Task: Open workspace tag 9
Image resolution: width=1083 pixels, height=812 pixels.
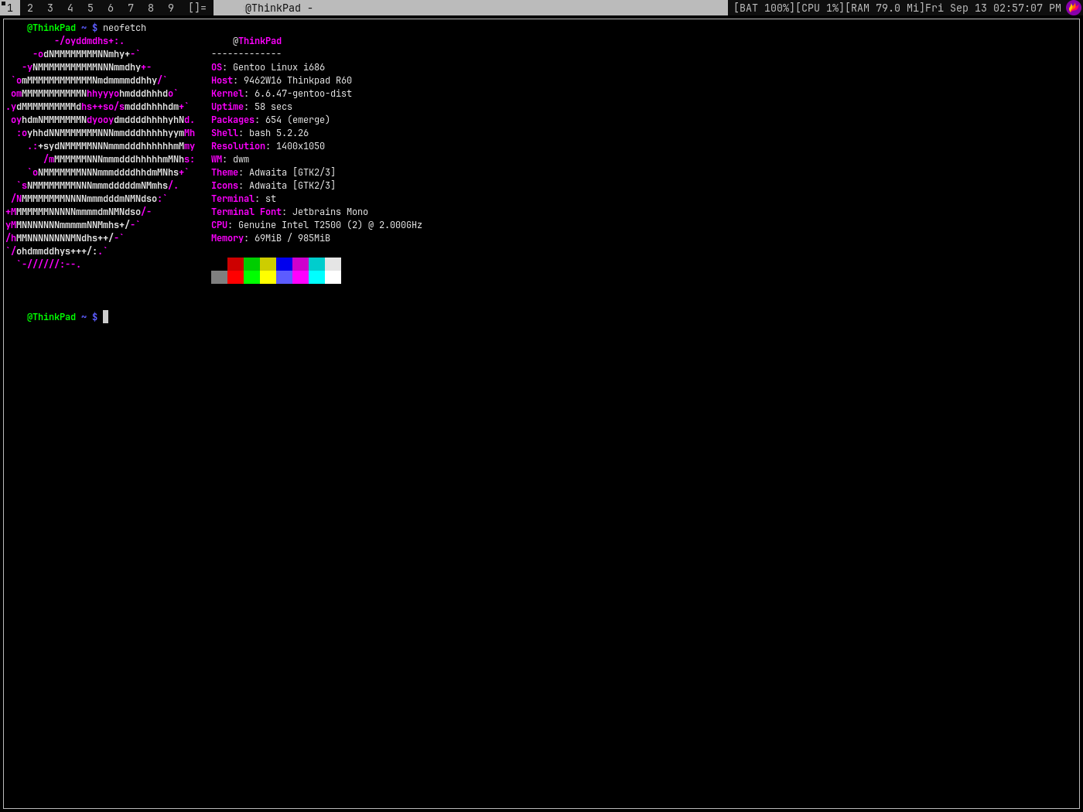Action: tap(171, 8)
